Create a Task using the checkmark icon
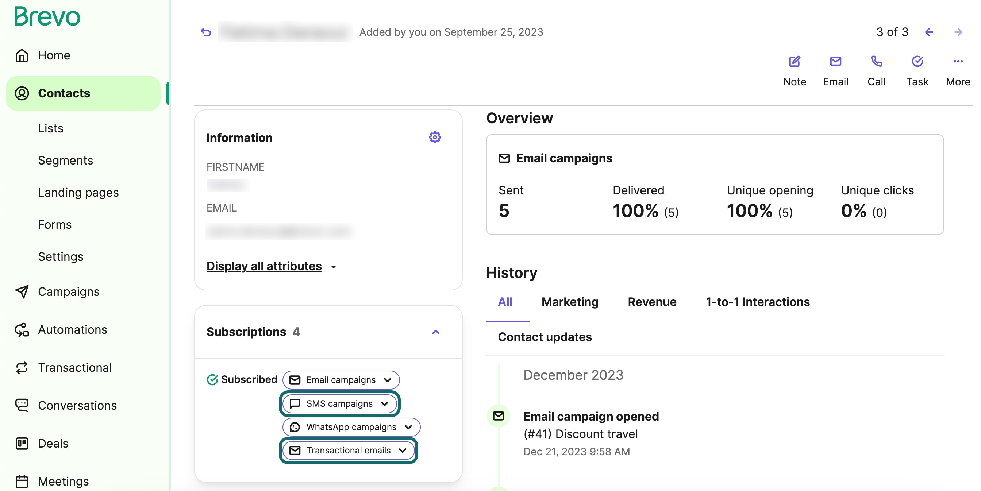981x491 pixels. (917, 62)
